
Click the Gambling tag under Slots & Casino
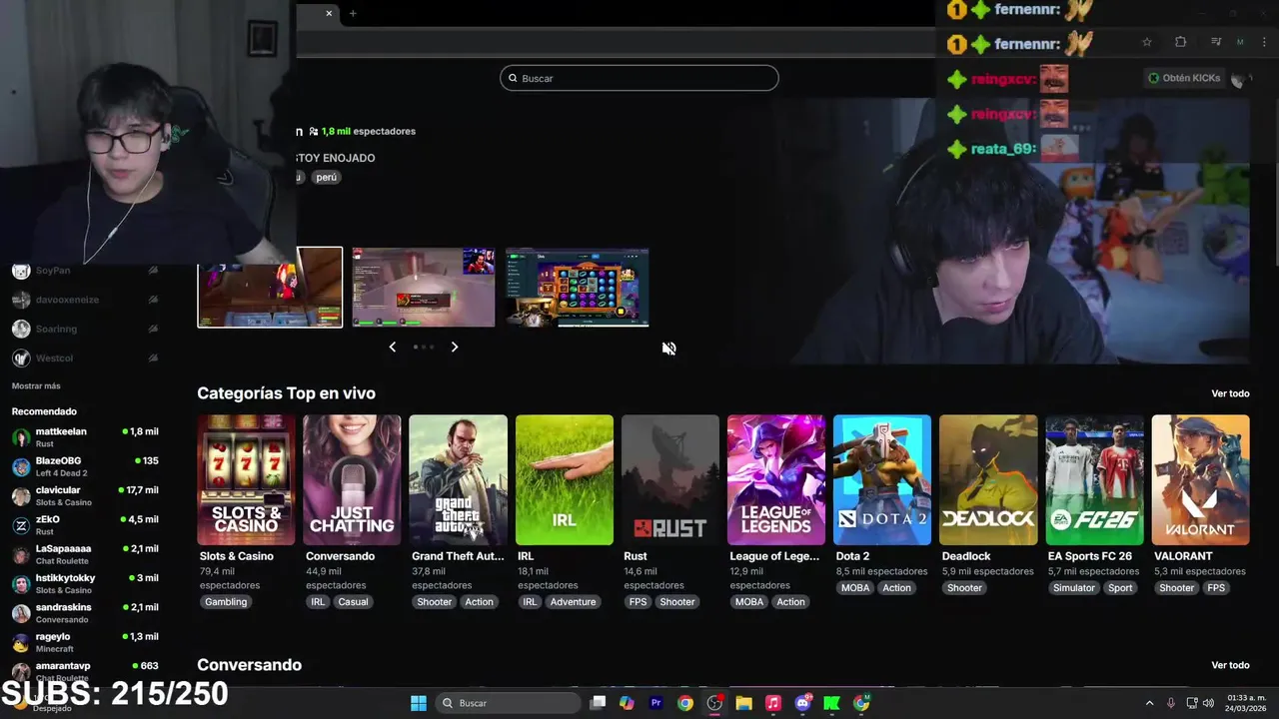click(226, 602)
